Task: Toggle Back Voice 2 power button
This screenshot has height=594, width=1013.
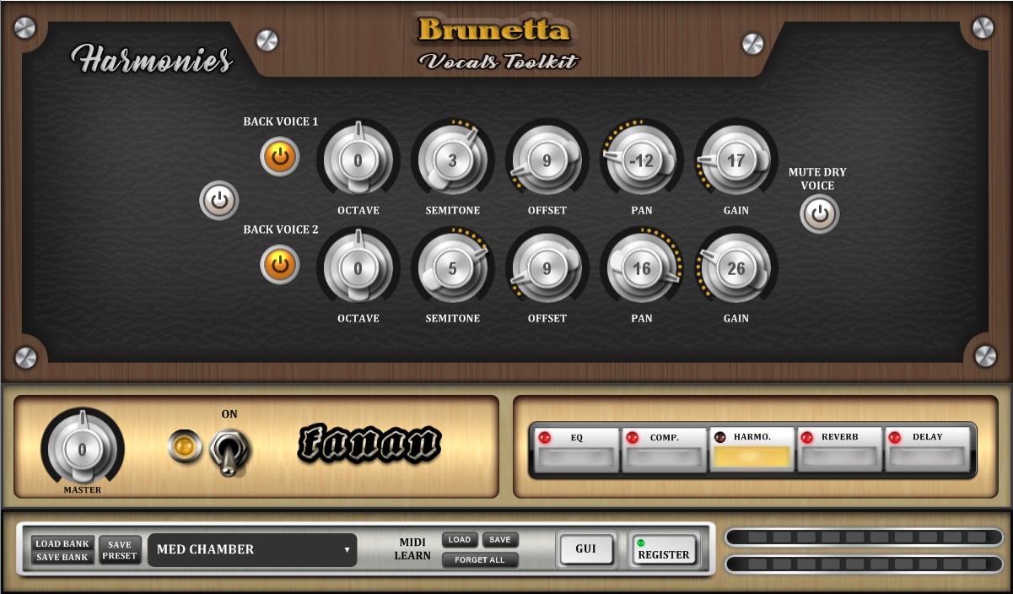Action: (280, 264)
